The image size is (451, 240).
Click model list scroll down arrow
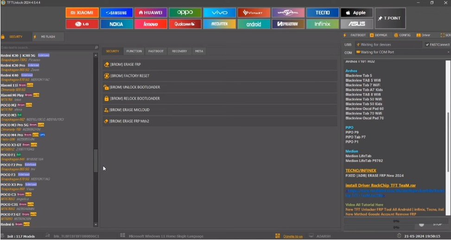[96, 225]
